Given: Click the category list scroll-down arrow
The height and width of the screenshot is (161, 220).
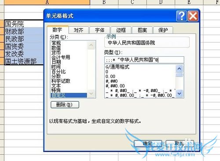Looking at the screenshot, I should click(x=91, y=94).
